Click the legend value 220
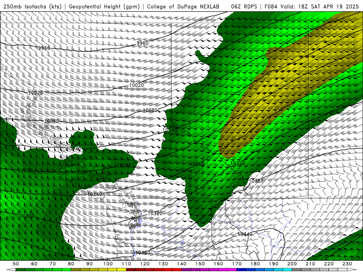Viewport: 363px width, 272px height. point(329,264)
